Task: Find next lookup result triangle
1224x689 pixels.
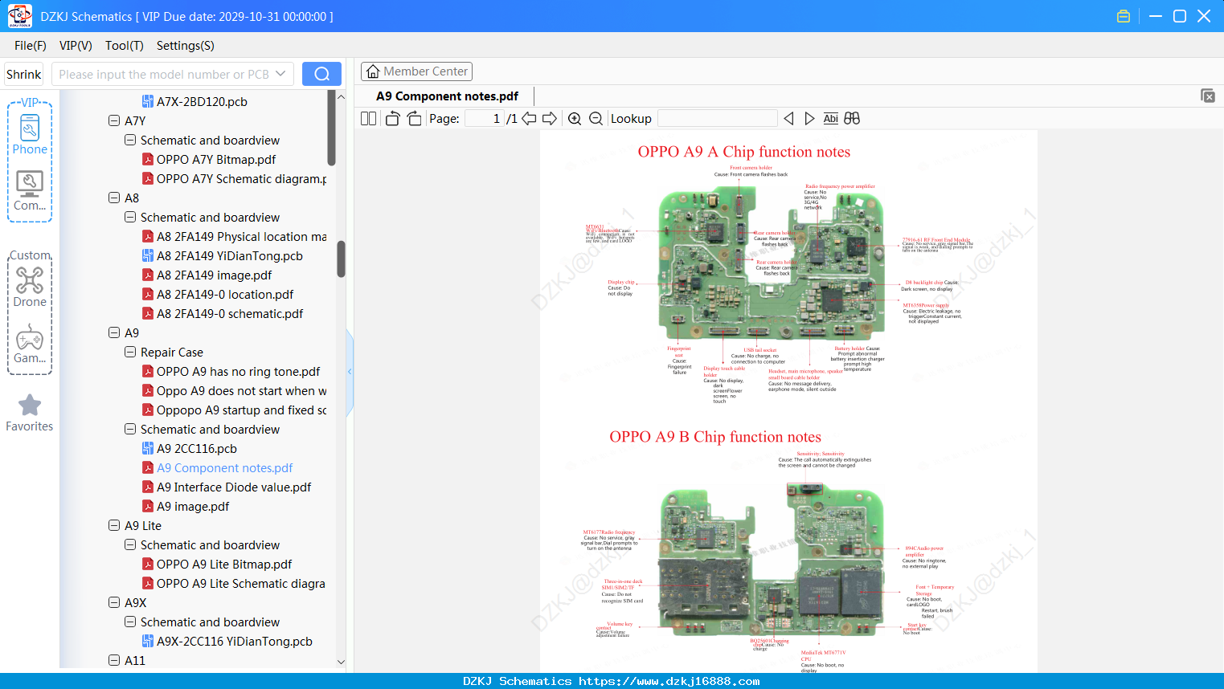Action: click(x=809, y=119)
